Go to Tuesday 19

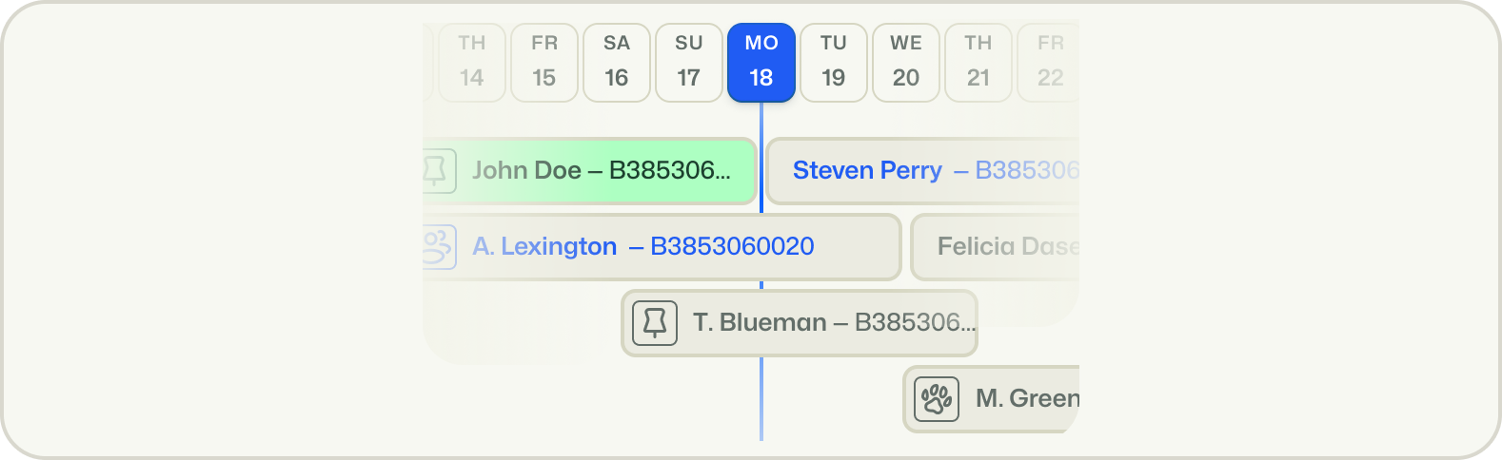pyautogui.click(x=834, y=63)
